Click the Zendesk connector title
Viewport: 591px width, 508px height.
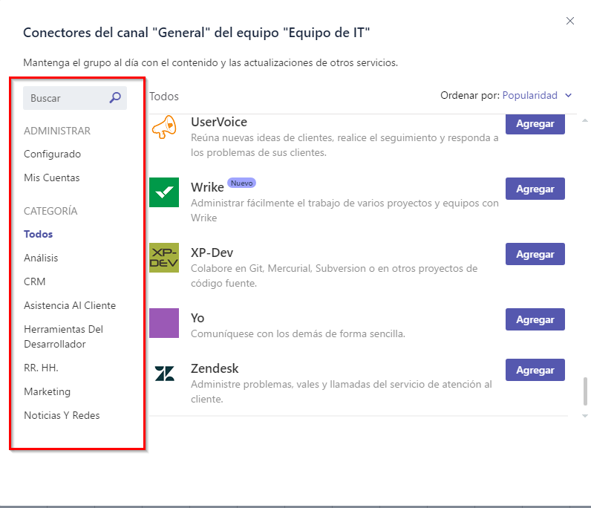click(x=215, y=368)
